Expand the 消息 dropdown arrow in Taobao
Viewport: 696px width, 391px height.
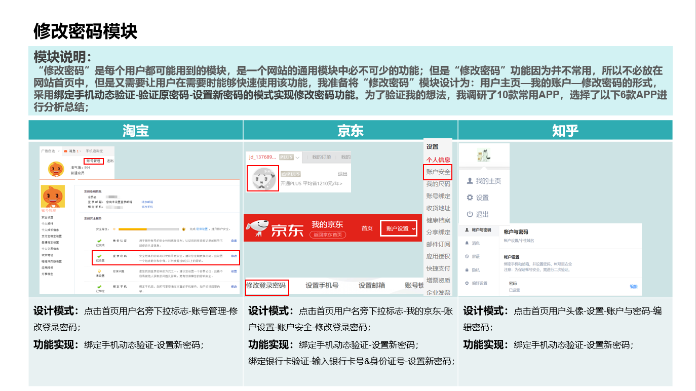click(x=80, y=151)
